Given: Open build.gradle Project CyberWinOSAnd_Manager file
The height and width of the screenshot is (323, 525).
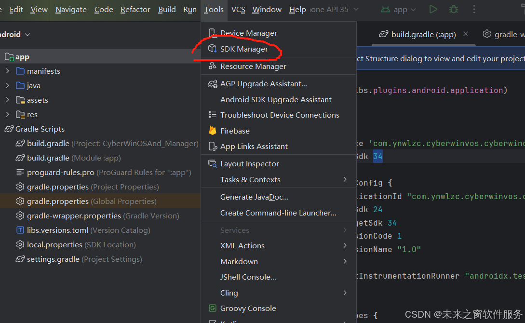Looking at the screenshot, I should (107, 143).
